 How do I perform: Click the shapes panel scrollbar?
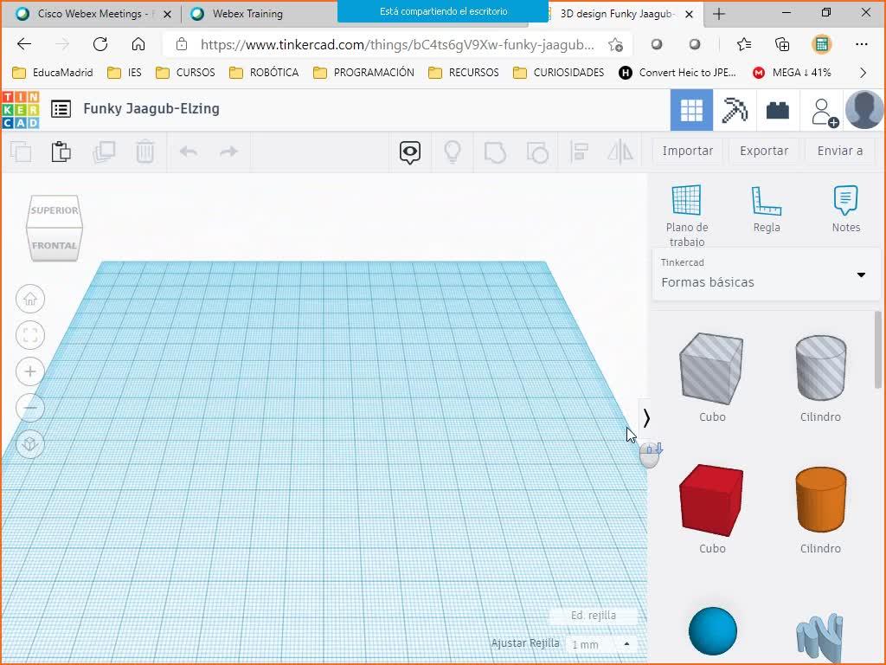pos(877,350)
